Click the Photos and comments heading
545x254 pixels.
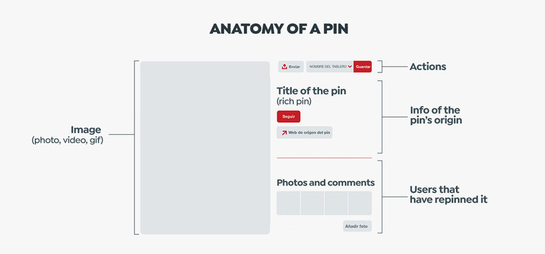[x=326, y=183]
